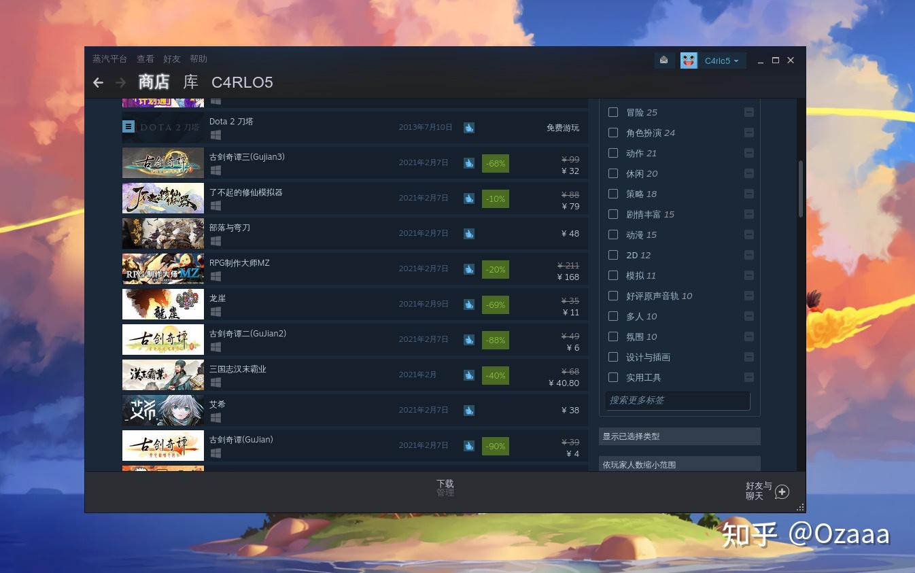Click the 免费游玩 label for Dota 2
Screen dimensions: 915x573
[563, 128]
